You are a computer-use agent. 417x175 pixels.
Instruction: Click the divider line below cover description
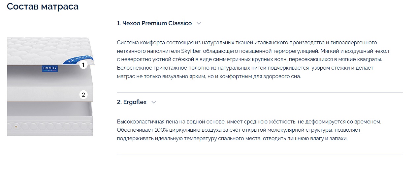coord(260,92)
